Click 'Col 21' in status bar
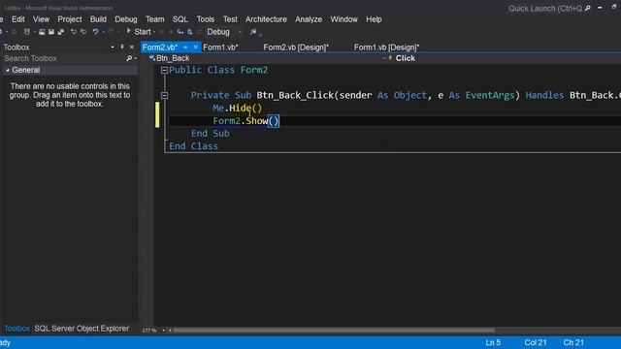This screenshot has width=621, height=349. [x=536, y=342]
